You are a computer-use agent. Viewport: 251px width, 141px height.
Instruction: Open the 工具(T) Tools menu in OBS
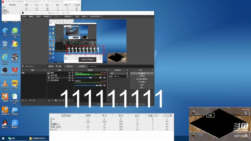click(77, 17)
